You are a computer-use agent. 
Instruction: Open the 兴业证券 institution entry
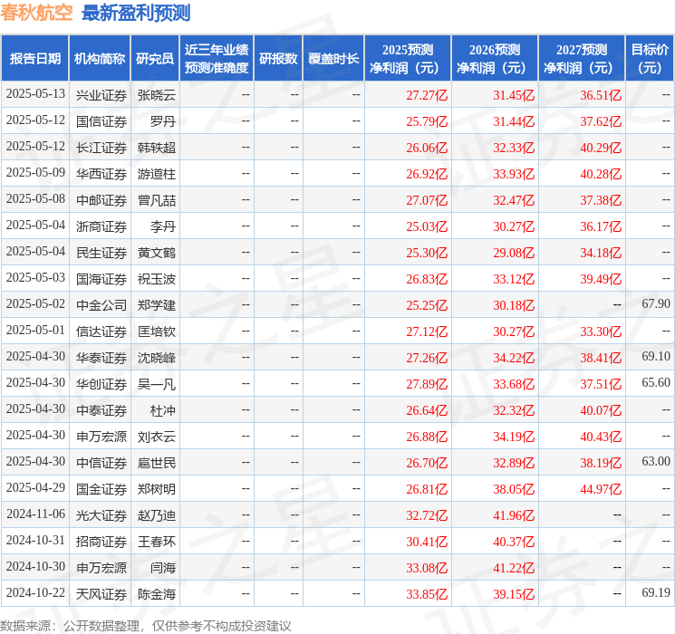(x=101, y=94)
